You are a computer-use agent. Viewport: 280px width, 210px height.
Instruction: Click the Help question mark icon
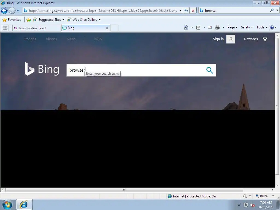click(272, 27)
